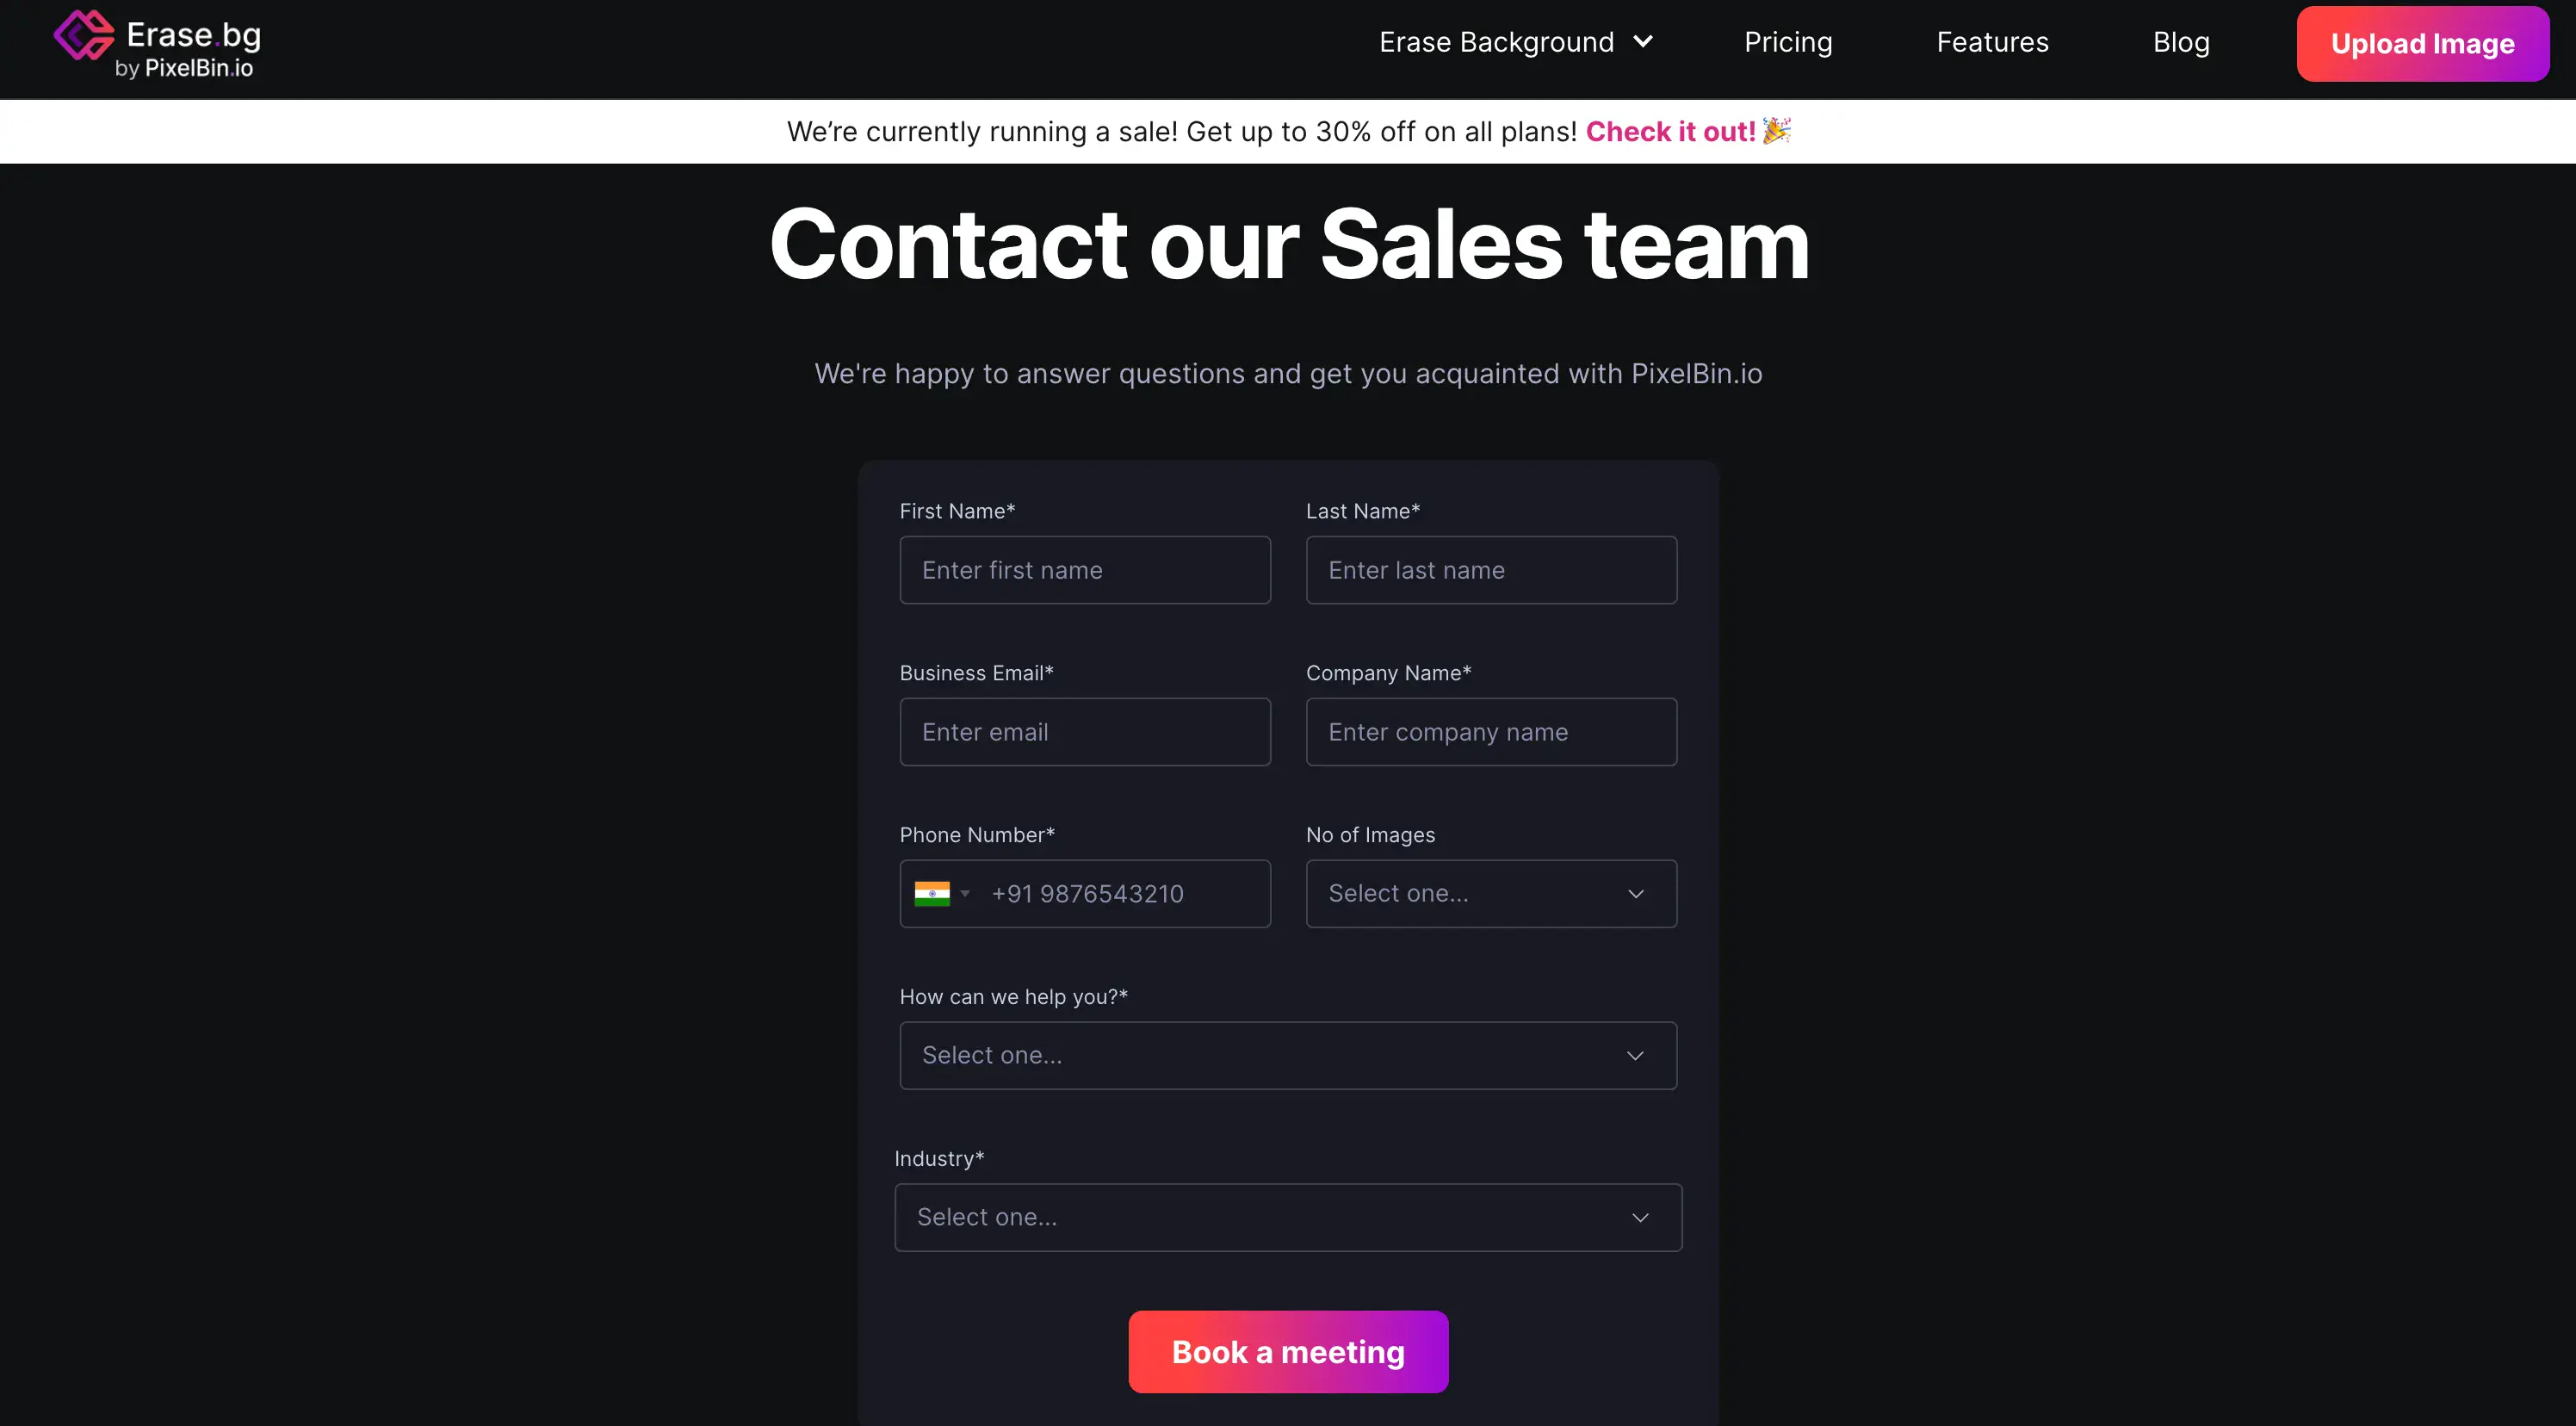Open the How can we help dropdown
The image size is (2576, 1426).
[x=1287, y=1054]
